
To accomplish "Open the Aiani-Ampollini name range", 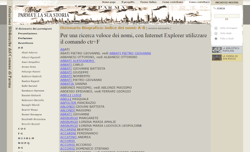I will [30, 62].
